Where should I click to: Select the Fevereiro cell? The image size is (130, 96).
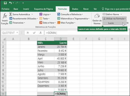click(46, 51)
